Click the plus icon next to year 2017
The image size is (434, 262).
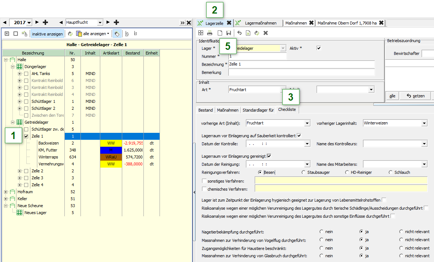click(x=45, y=23)
